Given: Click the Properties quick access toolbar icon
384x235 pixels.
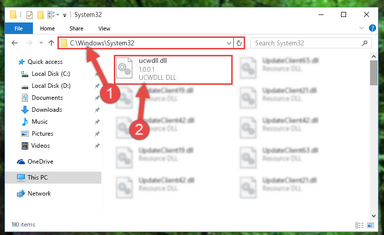Looking at the screenshot, I should point(29,15).
